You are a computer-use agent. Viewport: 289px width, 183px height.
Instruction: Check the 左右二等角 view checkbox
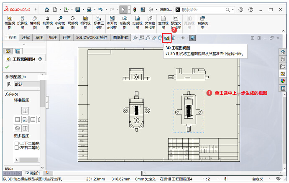tap(17, 148)
